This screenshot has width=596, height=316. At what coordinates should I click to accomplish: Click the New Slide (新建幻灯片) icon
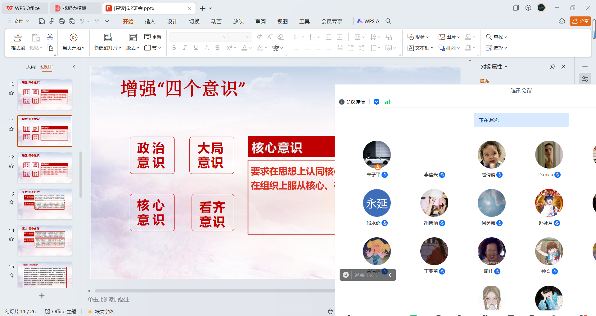pyautogui.click(x=108, y=37)
